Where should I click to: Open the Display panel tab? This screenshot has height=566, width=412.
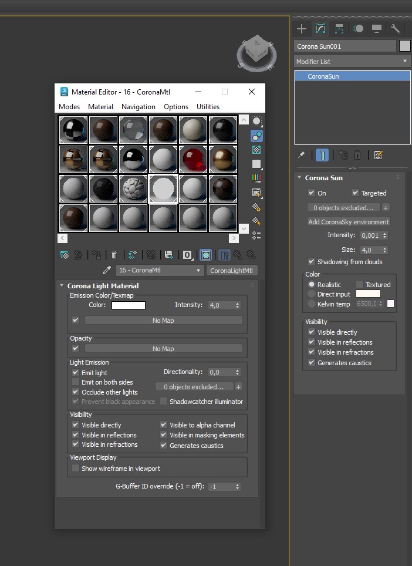click(x=377, y=29)
